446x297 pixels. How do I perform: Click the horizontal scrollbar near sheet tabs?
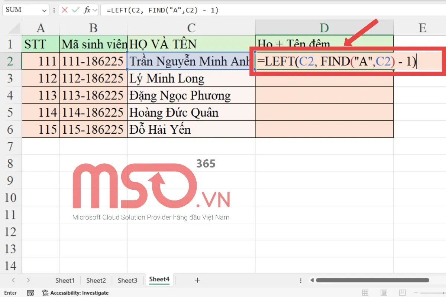point(372,280)
